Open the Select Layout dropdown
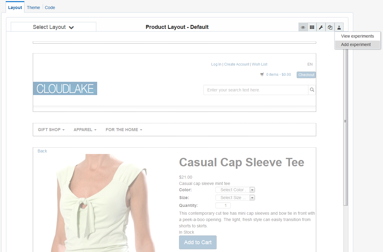The width and height of the screenshot is (383, 252). coord(54,27)
